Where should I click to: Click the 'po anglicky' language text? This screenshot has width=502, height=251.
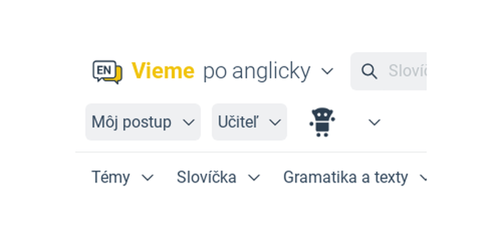(x=257, y=72)
